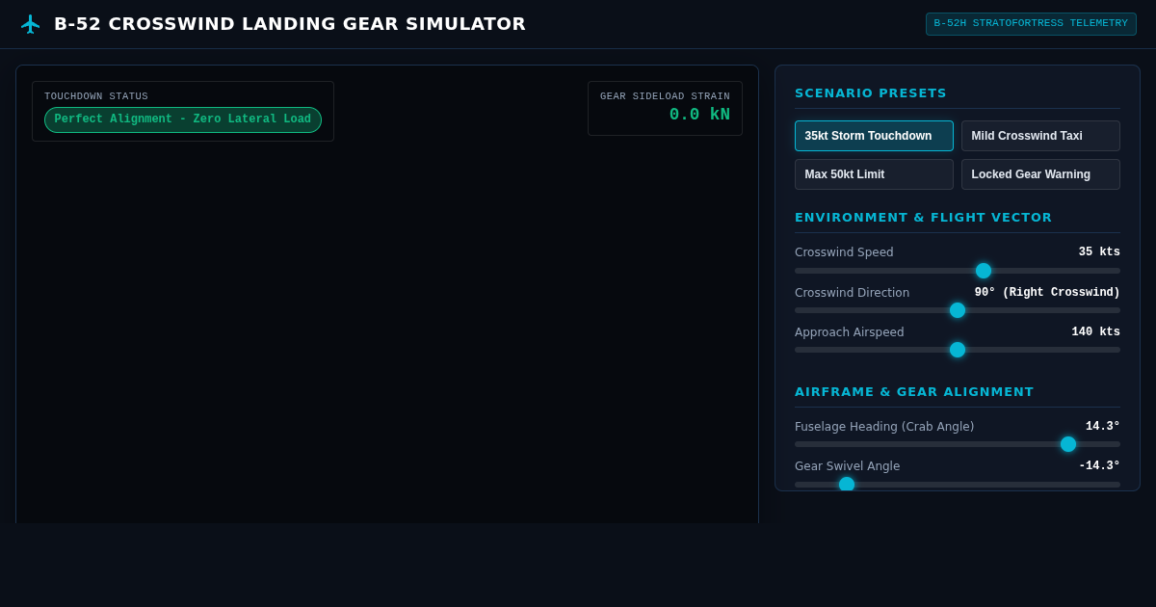The image size is (1156, 607).
Task: Click the 35 kts crosswind speed value
Action: point(1099,252)
